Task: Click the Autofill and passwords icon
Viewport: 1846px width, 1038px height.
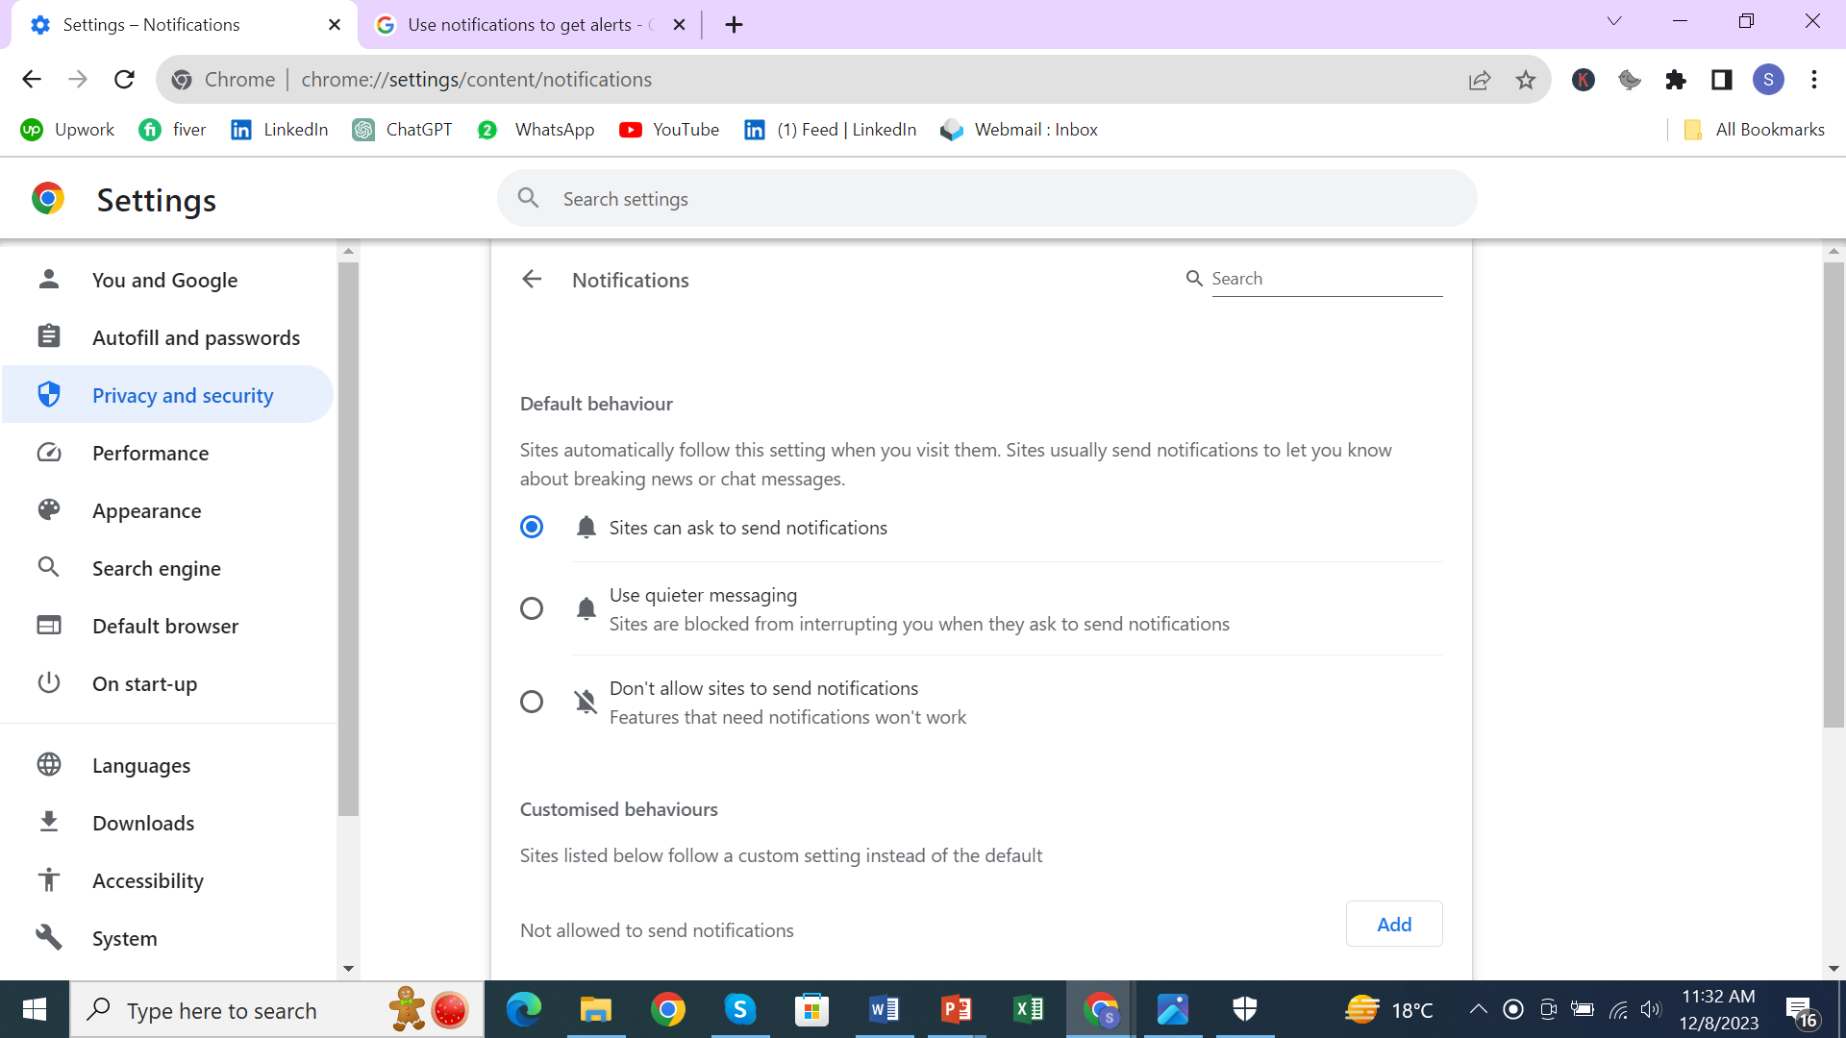Action: pyautogui.click(x=47, y=337)
